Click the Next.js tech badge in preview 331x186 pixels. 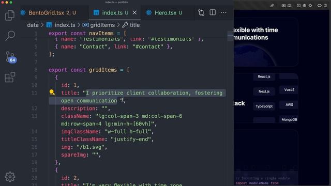264,91
